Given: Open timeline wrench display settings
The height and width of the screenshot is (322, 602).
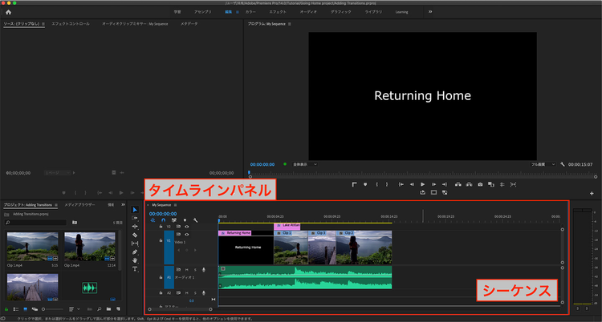Looking at the screenshot, I should tap(195, 220).
